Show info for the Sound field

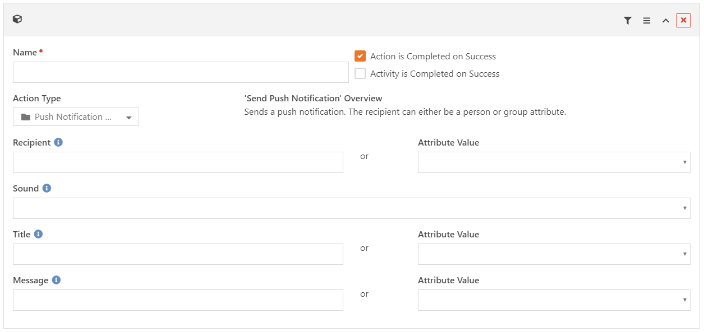click(x=47, y=188)
